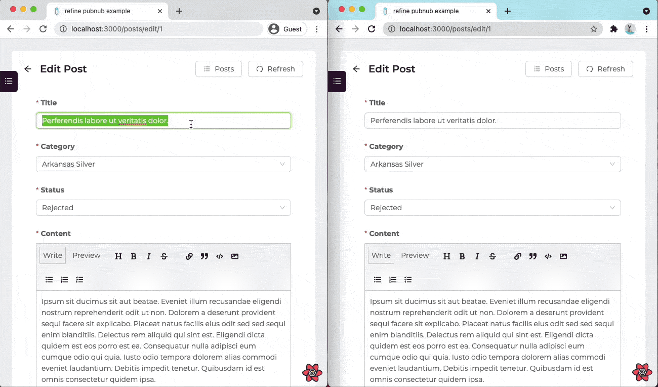
Task: Insert a link using the right editor's link icon
Action: coord(518,256)
